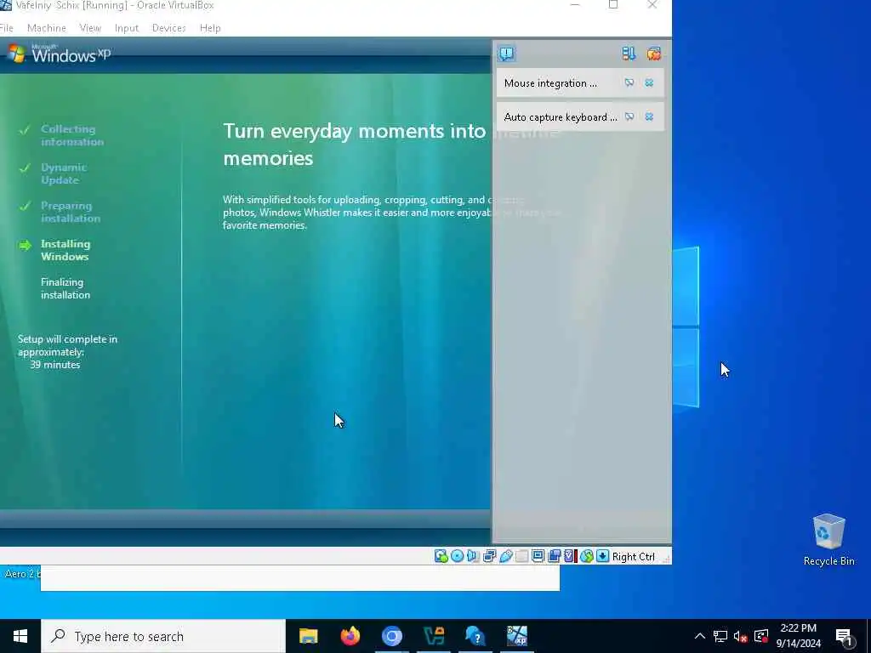Dismiss the Mouse integration notification

coord(649,82)
